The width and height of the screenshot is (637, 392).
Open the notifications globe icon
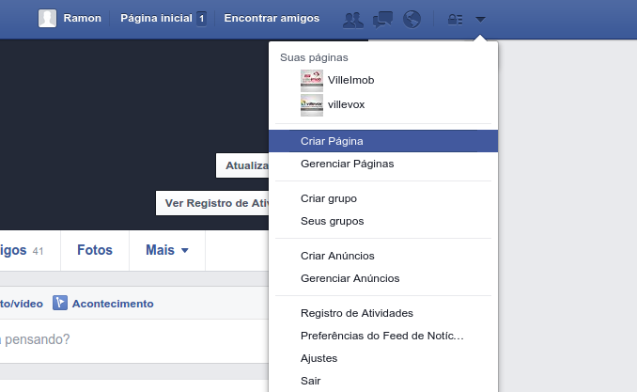412,19
